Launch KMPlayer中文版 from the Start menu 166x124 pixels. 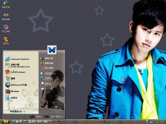(16, 85)
